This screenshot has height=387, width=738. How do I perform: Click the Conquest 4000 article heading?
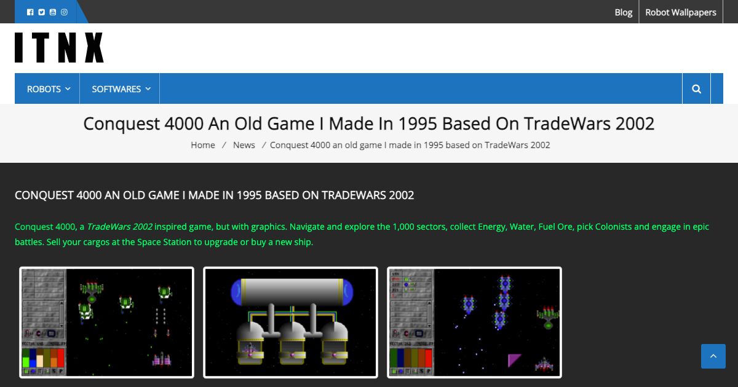[215, 195]
